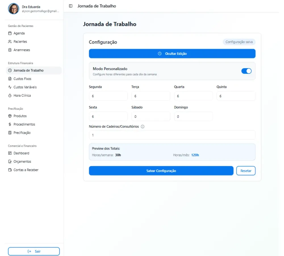Focus the Segunda hours input field
The image size is (284, 256).
tap(108, 96)
